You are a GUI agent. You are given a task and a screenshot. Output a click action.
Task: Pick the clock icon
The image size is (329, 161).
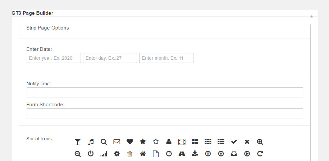[x=169, y=153]
